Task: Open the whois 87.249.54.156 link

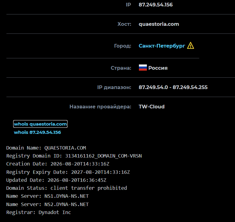Action: pyautogui.click(x=37, y=132)
